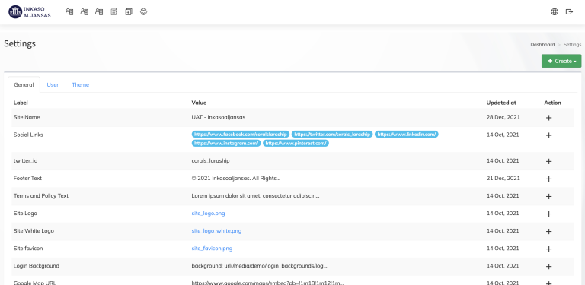585x285 pixels.
Task: Click the www.pinterest.com tag
Action: click(296, 143)
